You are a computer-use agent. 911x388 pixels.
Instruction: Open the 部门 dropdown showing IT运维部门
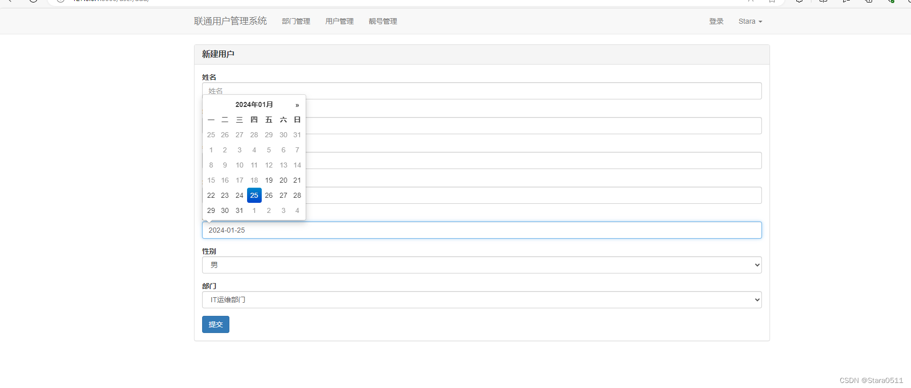tap(482, 300)
